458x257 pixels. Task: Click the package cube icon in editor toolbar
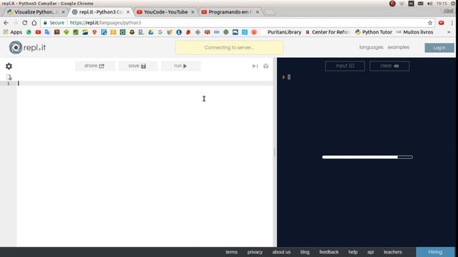click(x=265, y=66)
